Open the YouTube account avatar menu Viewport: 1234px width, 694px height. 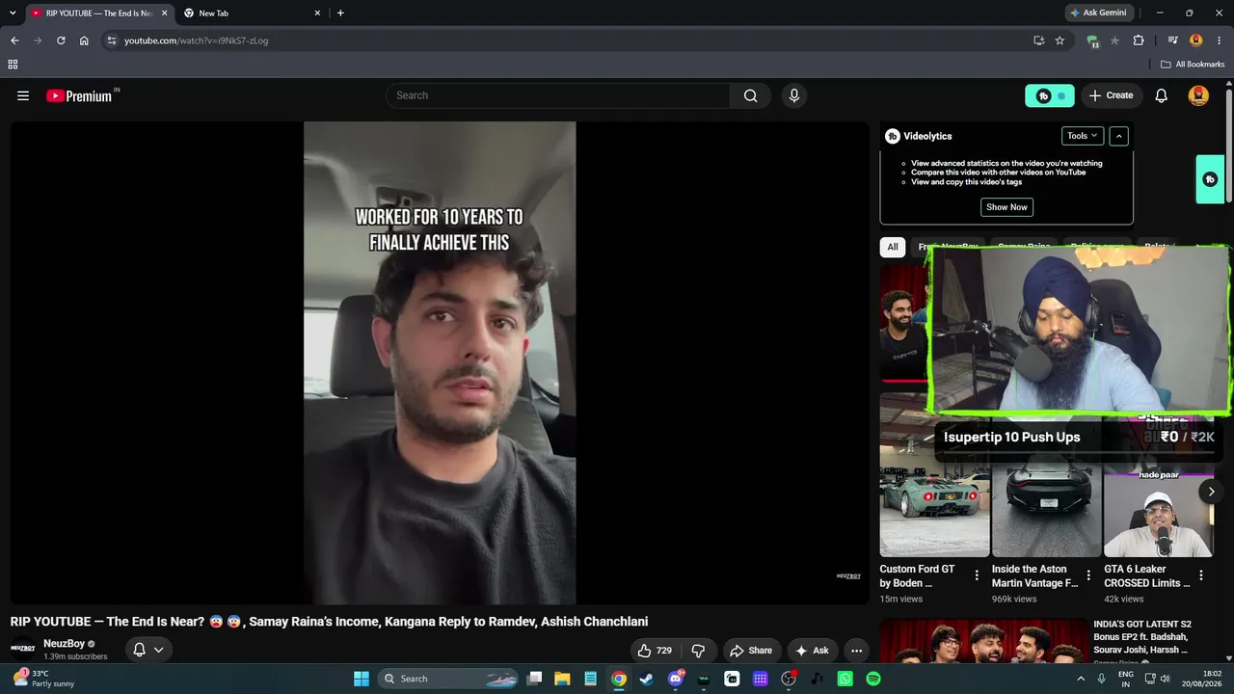tap(1198, 95)
